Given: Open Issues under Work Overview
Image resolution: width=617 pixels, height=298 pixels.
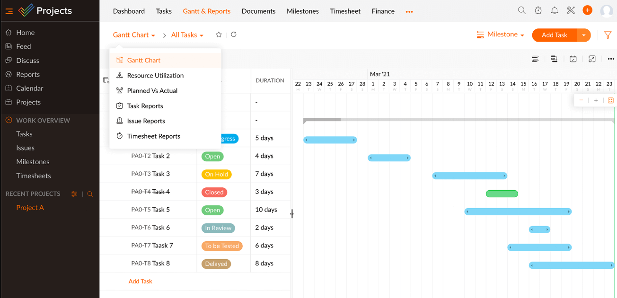Looking at the screenshot, I should click(x=25, y=148).
